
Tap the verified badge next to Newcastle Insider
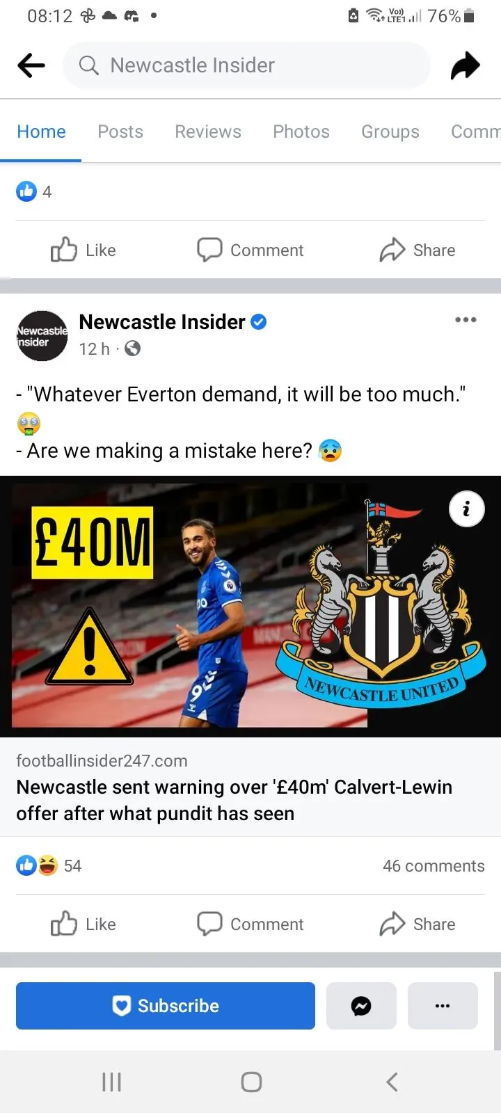[x=259, y=322]
